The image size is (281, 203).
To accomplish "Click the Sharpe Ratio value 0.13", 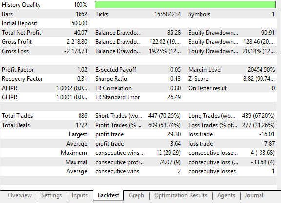I will (x=175, y=79).
